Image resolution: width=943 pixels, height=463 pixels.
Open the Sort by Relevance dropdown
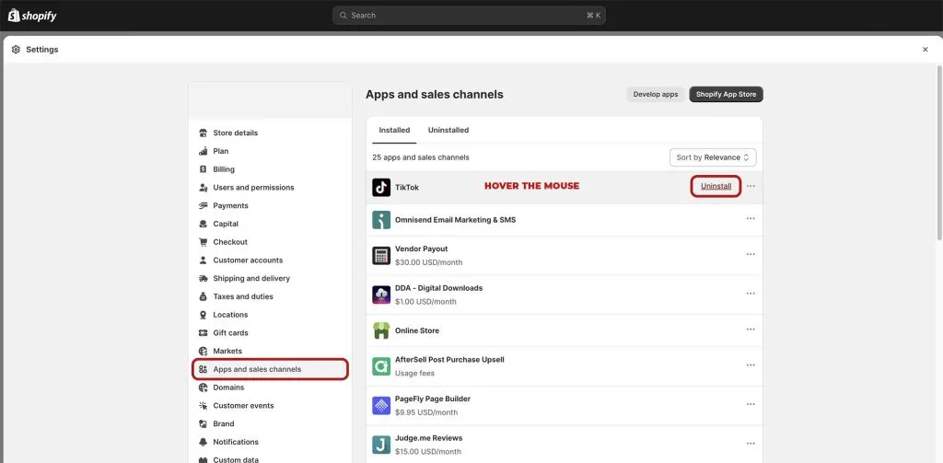713,157
